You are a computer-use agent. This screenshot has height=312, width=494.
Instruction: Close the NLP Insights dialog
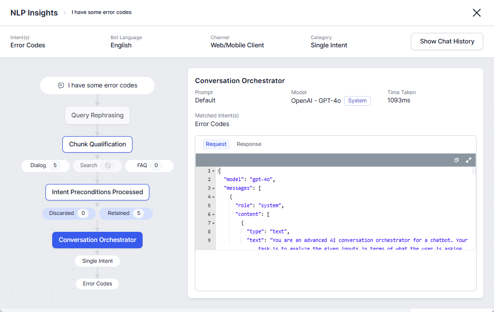[x=477, y=13]
